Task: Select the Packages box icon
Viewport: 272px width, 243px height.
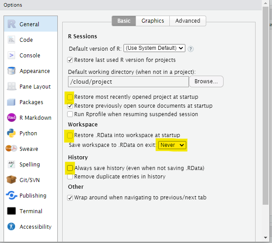Action: click(12, 102)
